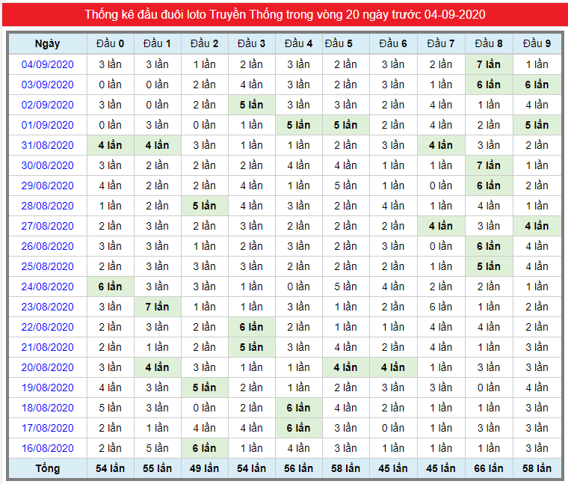Click the Ngày column header
Image resolution: width=568 pixels, height=484 pixels.
click(47, 44)
